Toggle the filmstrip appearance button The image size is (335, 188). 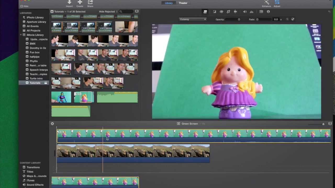coord(137,11)
